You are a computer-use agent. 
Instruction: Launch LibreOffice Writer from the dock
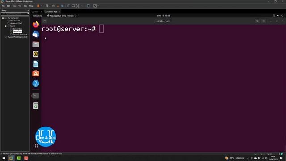point(36,64)
